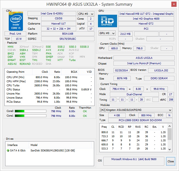The height and width of the screenshot is (171, 179).
Task: Select the SanDisk SD6SB1M128G1002 drive entry
Action: [x=50, y=151]
